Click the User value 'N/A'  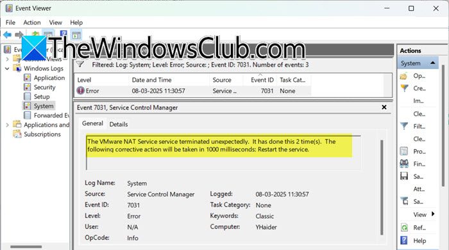[133, 227]
